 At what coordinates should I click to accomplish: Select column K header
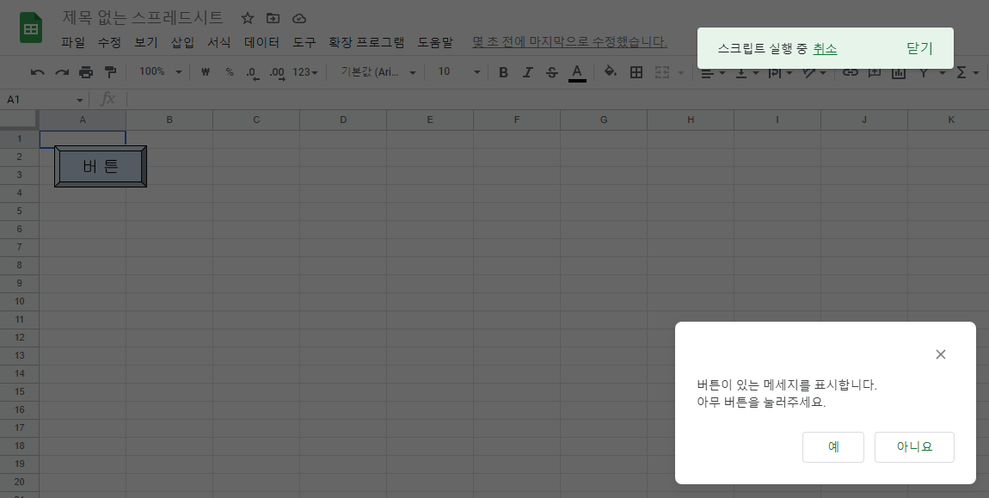tap(949, 120)
